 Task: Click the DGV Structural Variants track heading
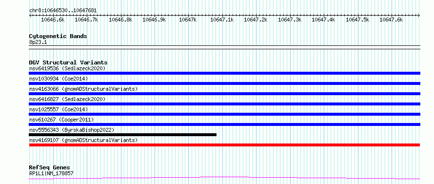68,62
